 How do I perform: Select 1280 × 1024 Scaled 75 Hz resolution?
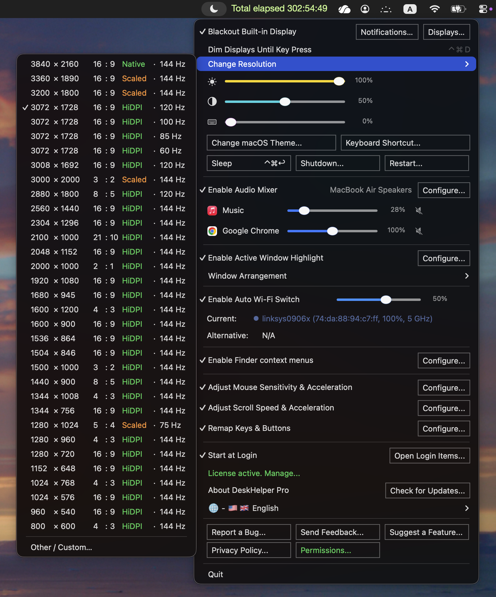pyautogui.click(x=106, y=425)
